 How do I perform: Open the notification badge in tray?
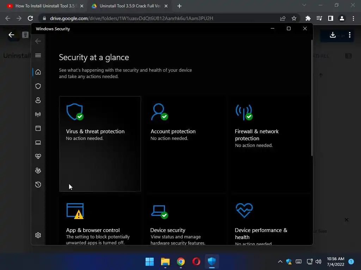pyautogui.click(x=351, y=262)
